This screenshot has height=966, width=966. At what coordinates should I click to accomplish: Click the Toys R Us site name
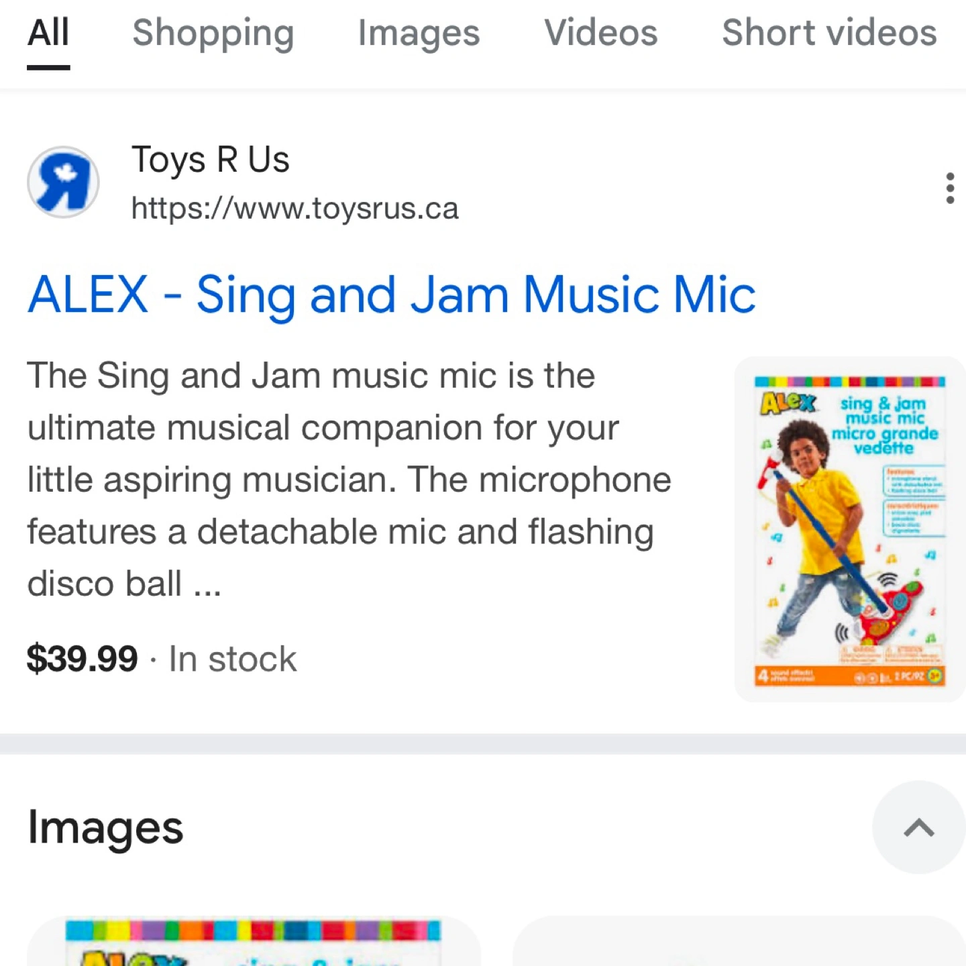[210, 160]
